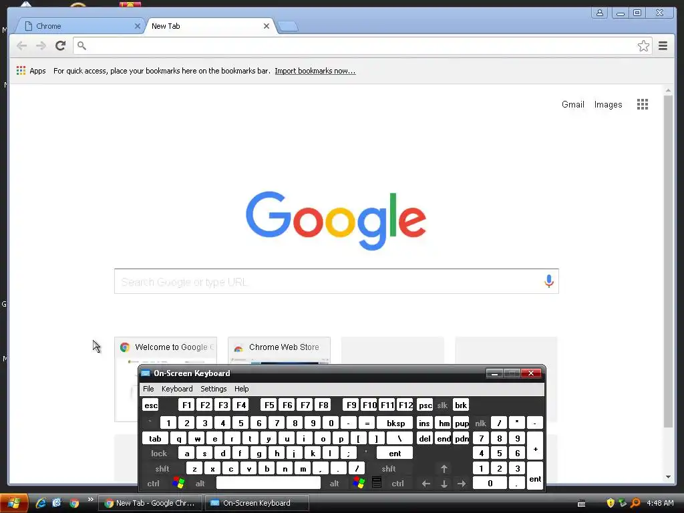This screenshot has height=513, width=684.
Task: Click the numpad plus key
Action: pos(535,446)
